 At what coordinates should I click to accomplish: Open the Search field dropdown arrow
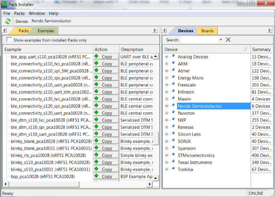click(x=221, y=40)
